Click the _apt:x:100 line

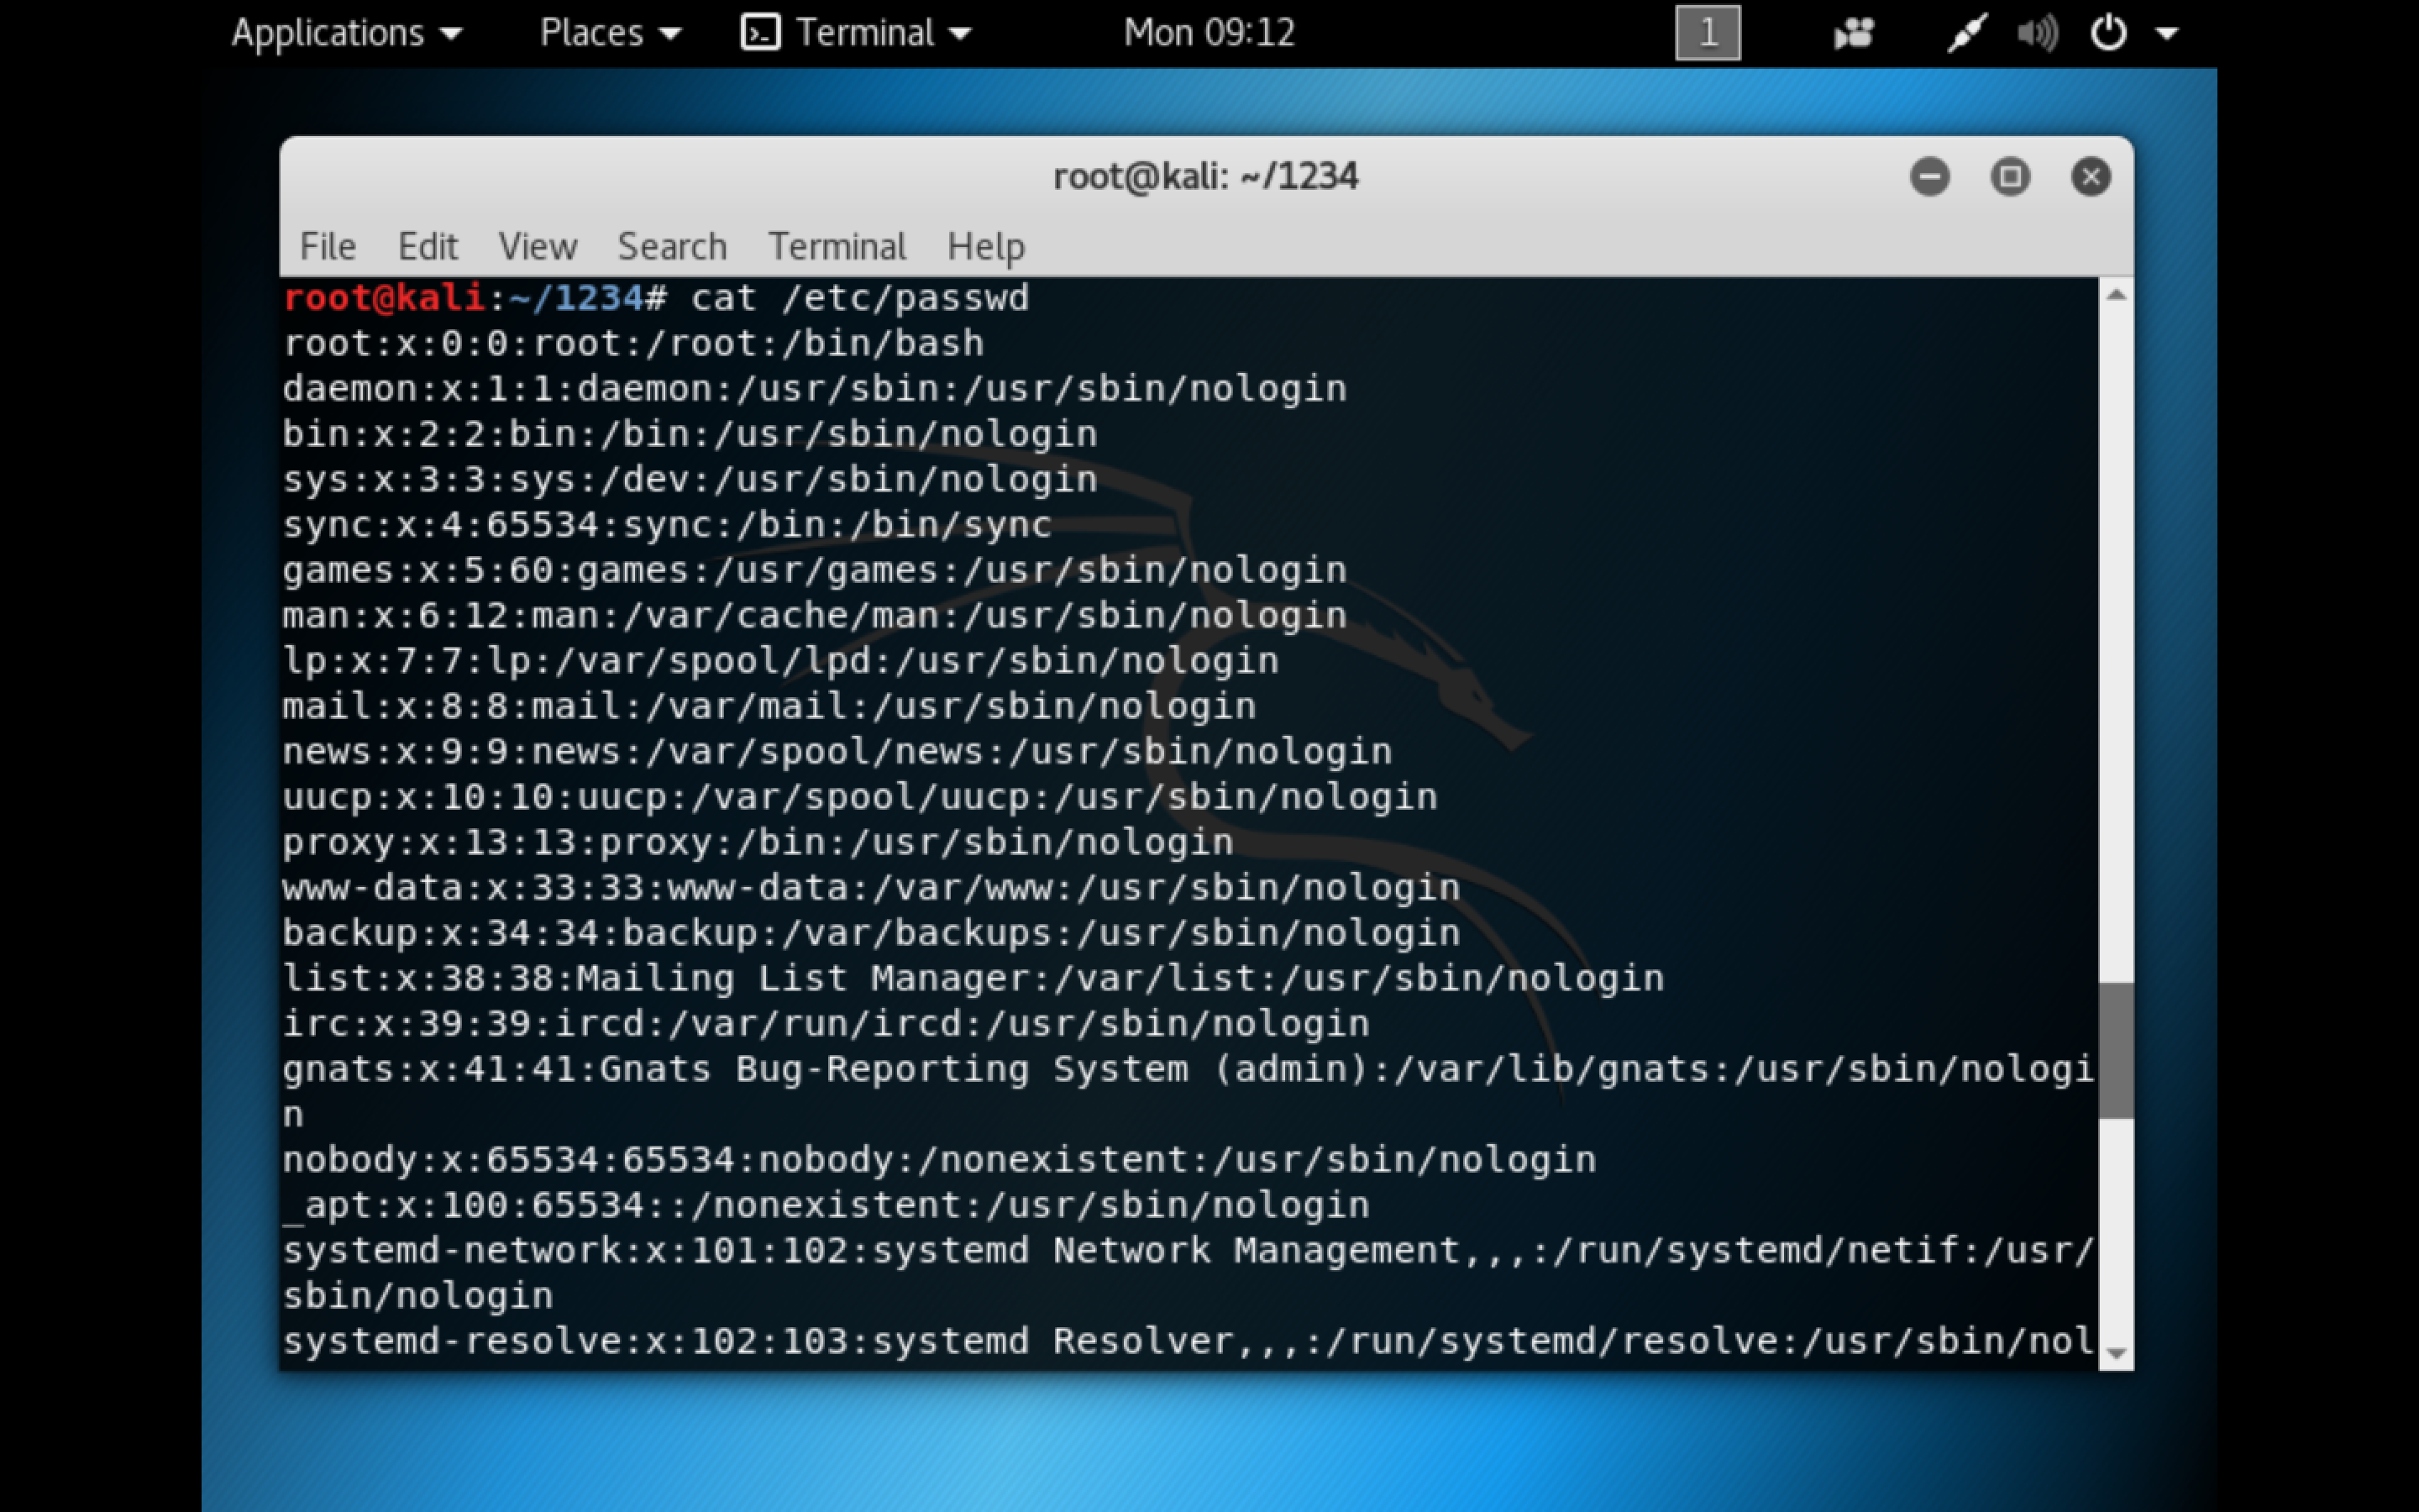click(x=826, y=1206)
